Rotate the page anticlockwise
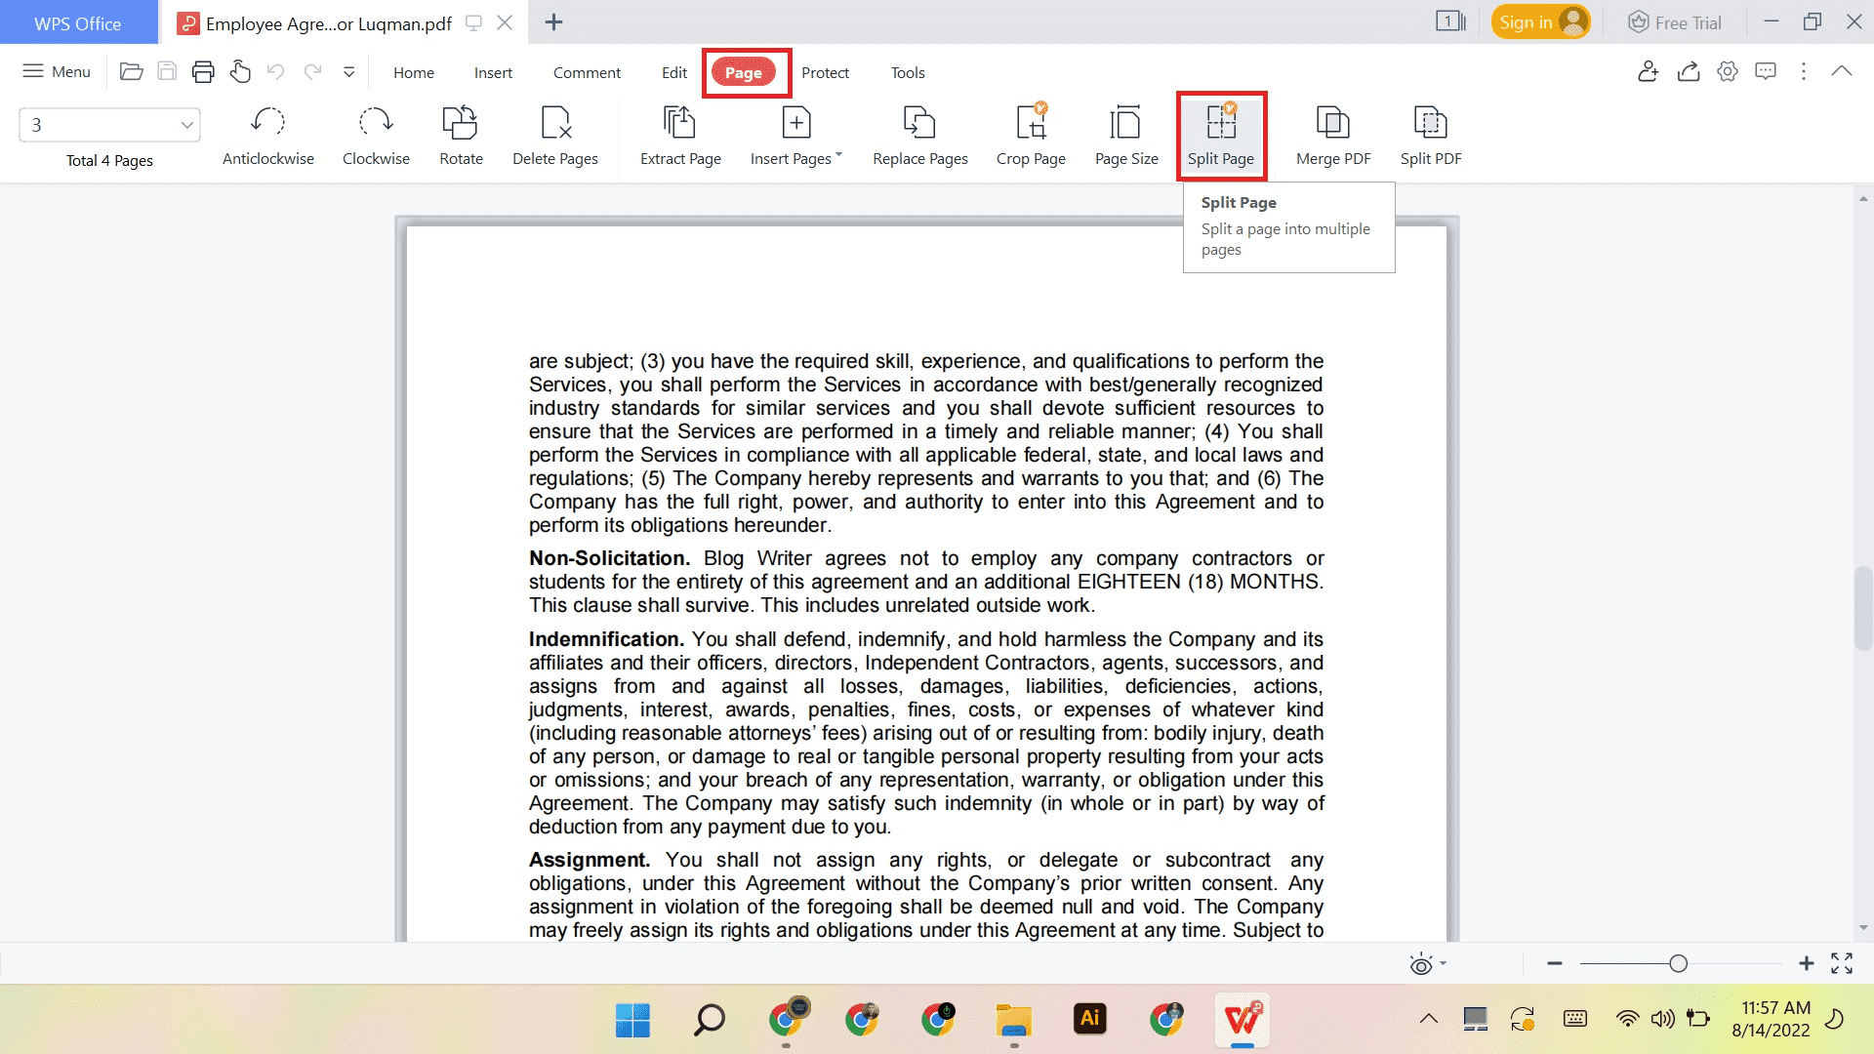 pos(267,135)
